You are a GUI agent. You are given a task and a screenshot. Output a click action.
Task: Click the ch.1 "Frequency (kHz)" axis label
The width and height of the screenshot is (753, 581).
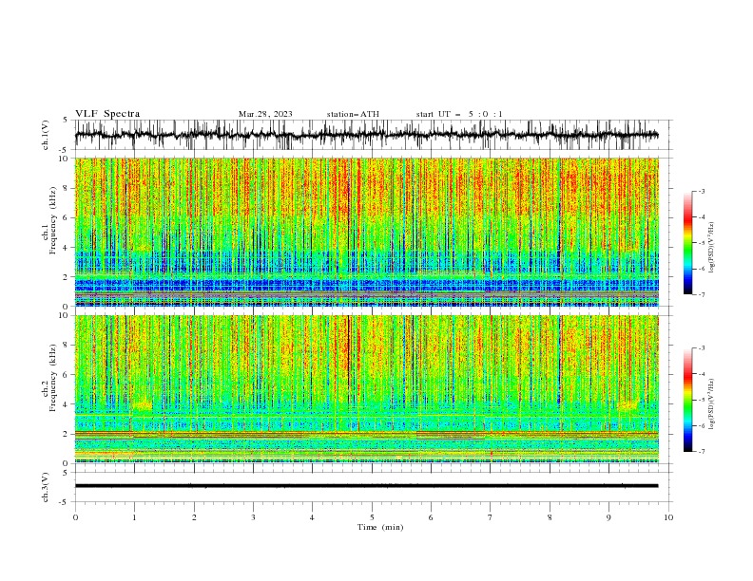[x=52, y=221]
